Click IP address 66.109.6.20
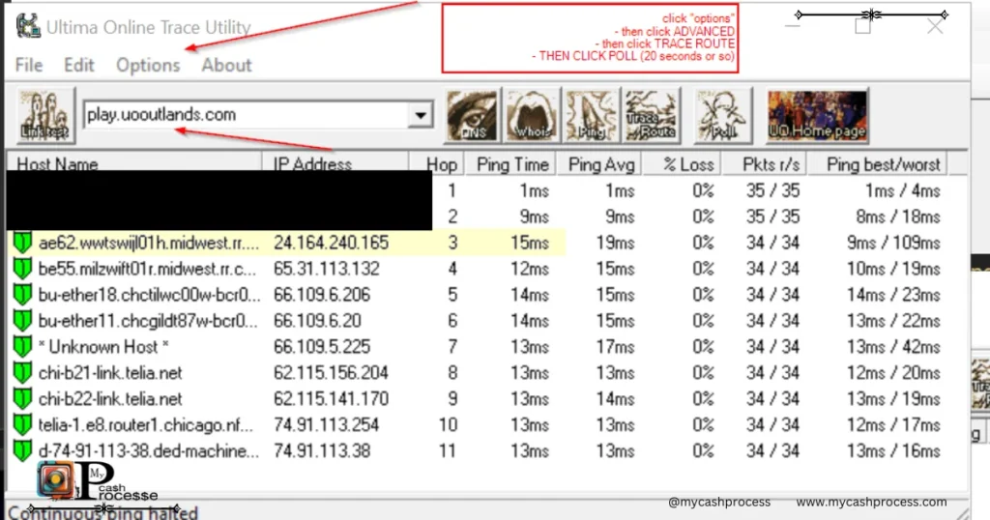Screen dimensions: 990x520 pos(317,321)
